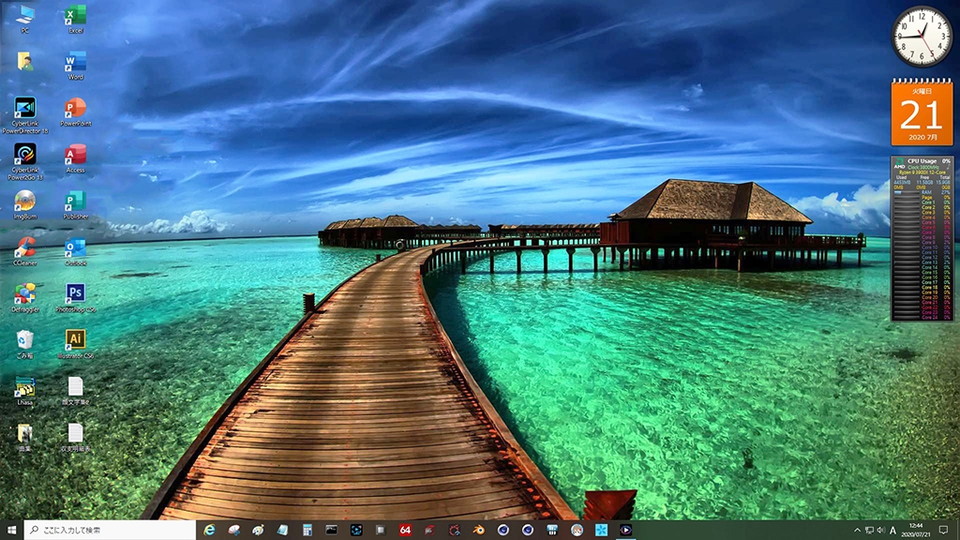The width and height of the screenshot is (960, 540).
Task: Open the CCleaner desktop shortcut
Action: [x=25, y=251]
